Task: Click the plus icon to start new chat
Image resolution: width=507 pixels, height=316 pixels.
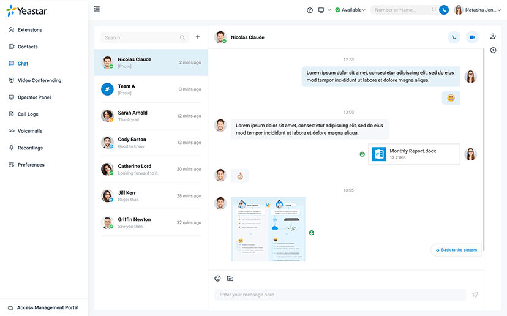Action: (198, 37)
